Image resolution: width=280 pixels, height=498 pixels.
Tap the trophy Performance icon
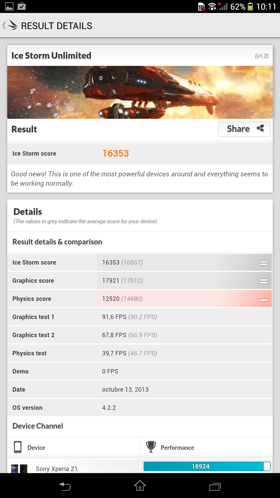(151, 447)
